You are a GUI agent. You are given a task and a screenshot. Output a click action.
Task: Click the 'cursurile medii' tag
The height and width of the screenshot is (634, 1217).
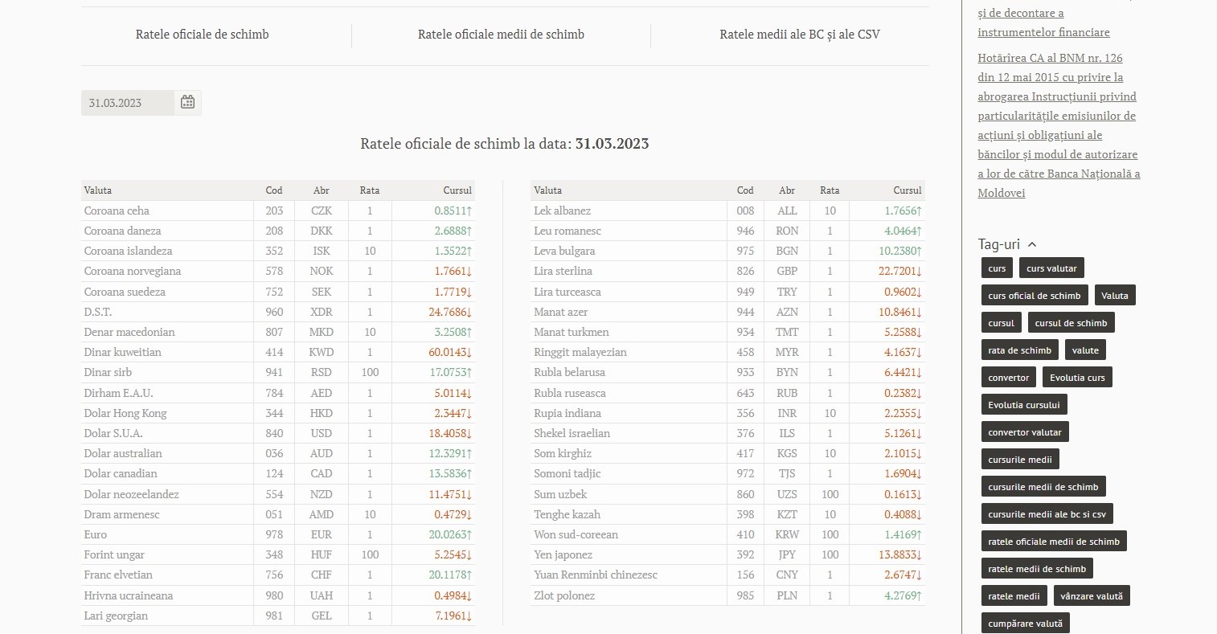click(1020, 460)
